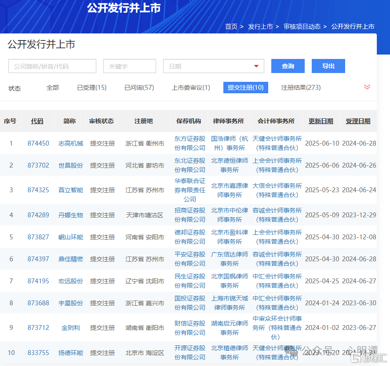Image resolution: width=390 pixels, height=366 pixels.
Task: Open company 金则利
Action: (71, 328)
